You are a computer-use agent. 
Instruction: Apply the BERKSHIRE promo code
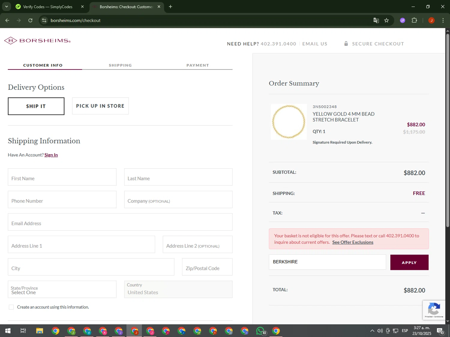pyautogui.click(x=409, y=262)
